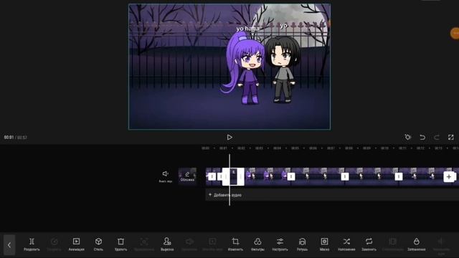The width and height of the screenshot is (459, 258).
Task: Open the Фильтры filters tool
Action: point(257,244)
